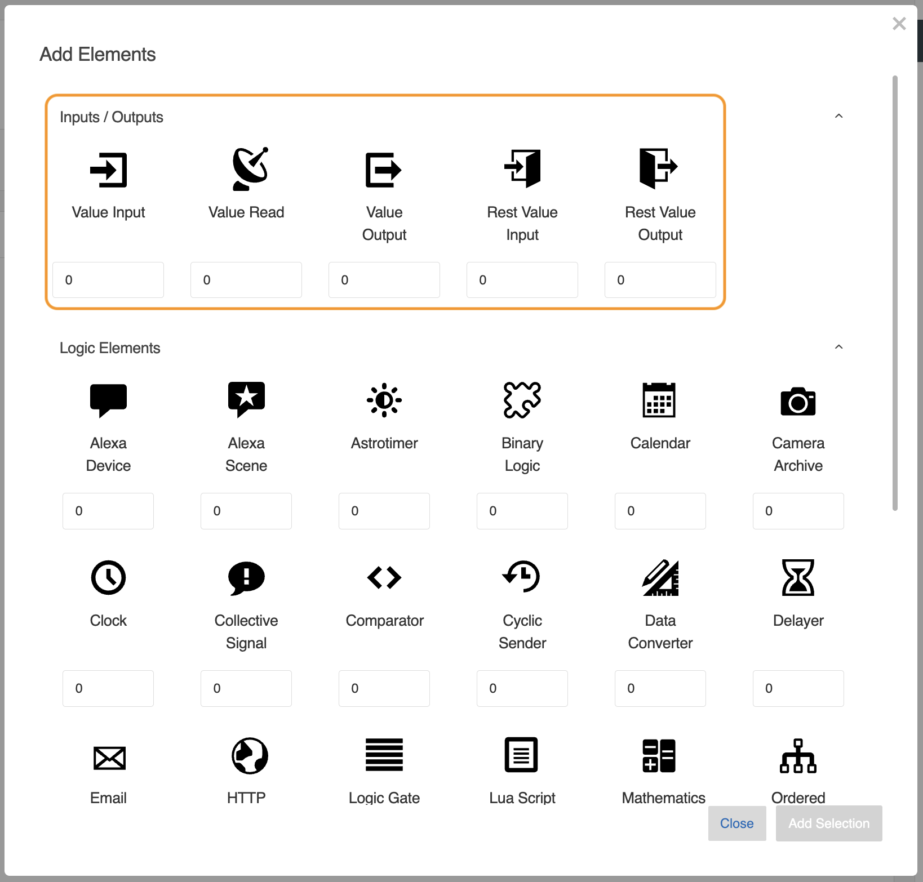Collapse the Logic Elements section chevron

[x=838, y=347]
